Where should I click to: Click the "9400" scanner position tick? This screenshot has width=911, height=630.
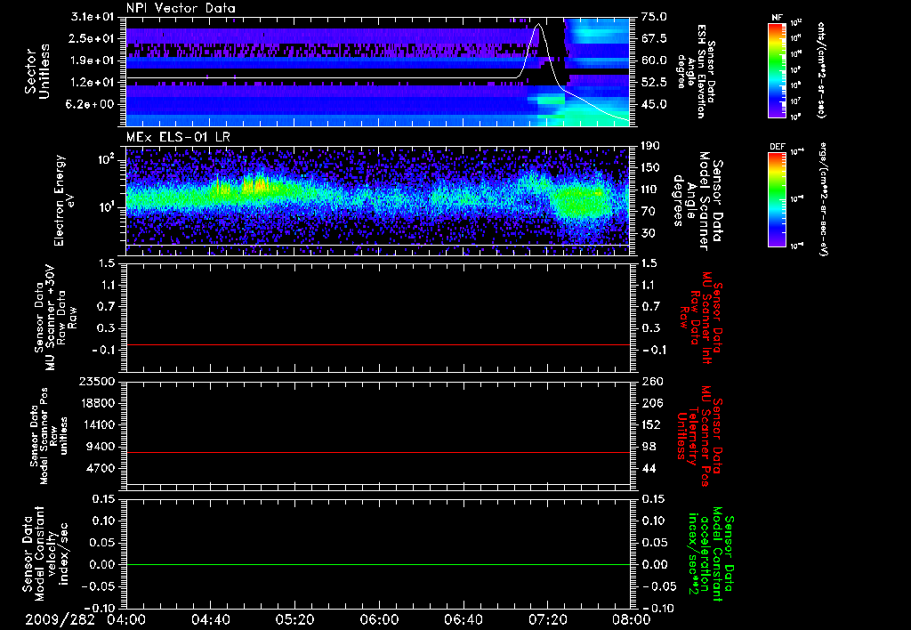click(103, 447)
